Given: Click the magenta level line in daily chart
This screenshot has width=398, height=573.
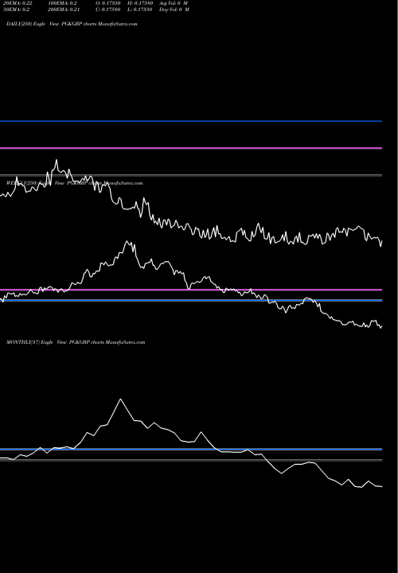Looking at the screenshot, I should click(191, 148).
